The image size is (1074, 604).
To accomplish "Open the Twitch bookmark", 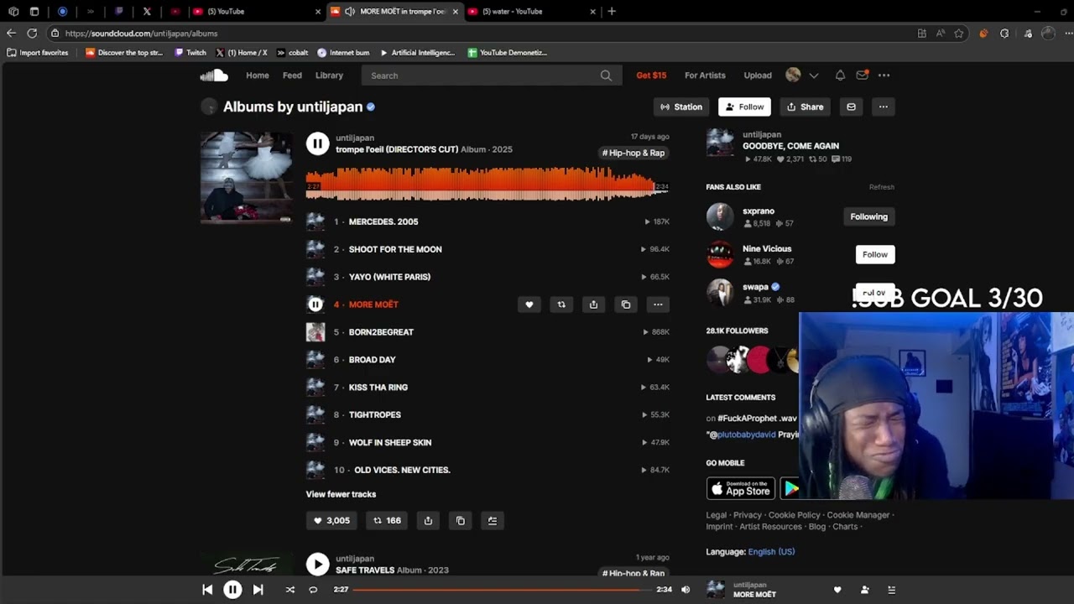I will 190,53.
